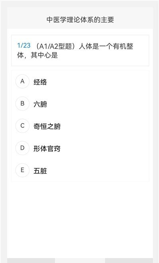
Task: Choose the circle marked C
Action: 22,126
